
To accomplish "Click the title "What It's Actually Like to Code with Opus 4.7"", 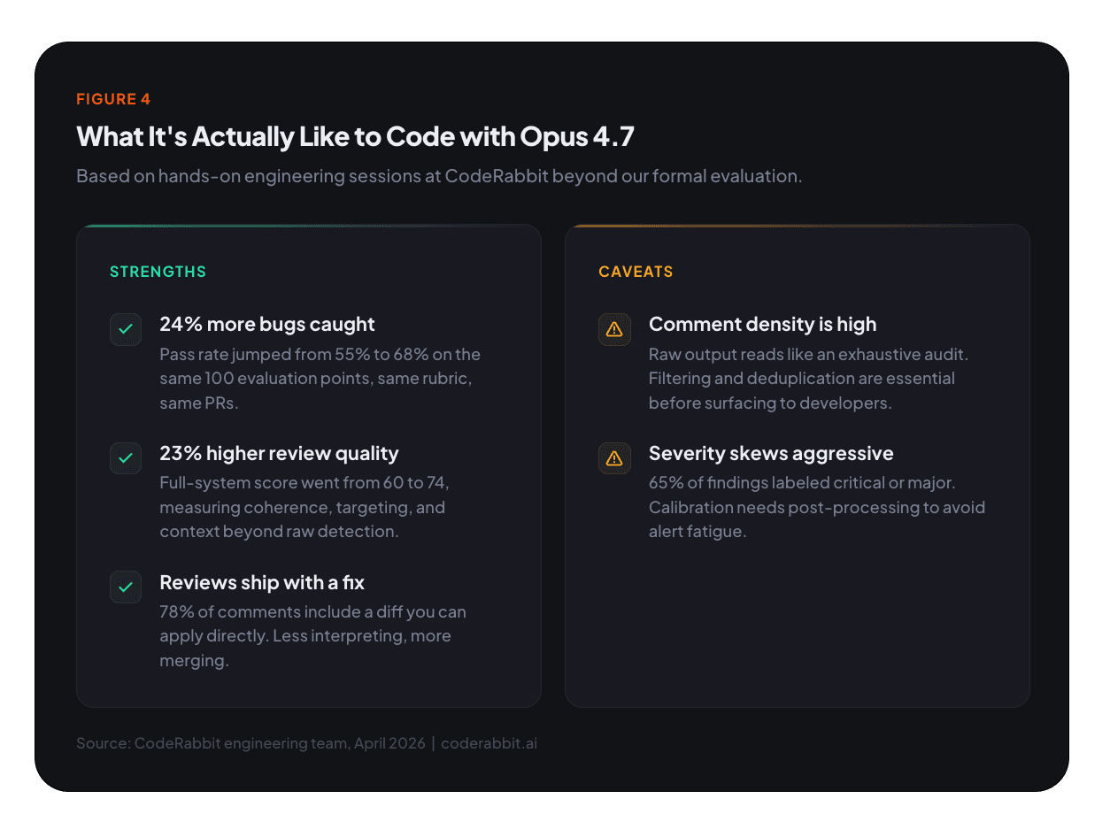I will pyautogui.click(x=355, y=137).
